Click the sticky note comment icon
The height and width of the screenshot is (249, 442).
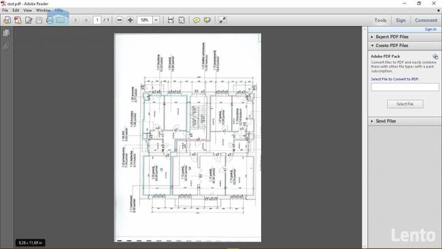[197, 20]
